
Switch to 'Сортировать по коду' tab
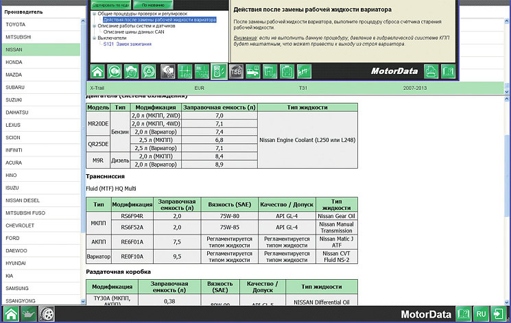point(111,5)
